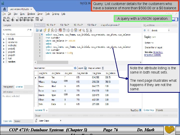Expand schemas panel arrows icon
Image resolution: width=180 pixels, height=135 pixels.
pos(28,30)
